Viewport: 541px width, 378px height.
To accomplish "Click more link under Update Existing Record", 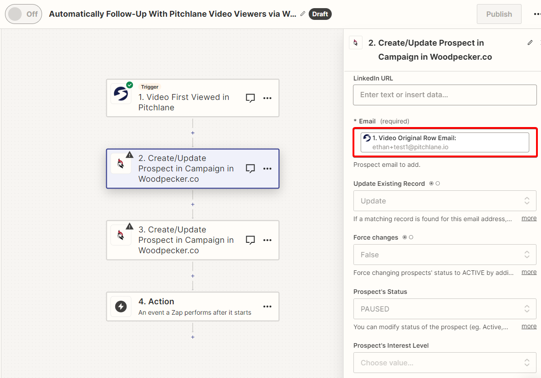I will point(529,218).
